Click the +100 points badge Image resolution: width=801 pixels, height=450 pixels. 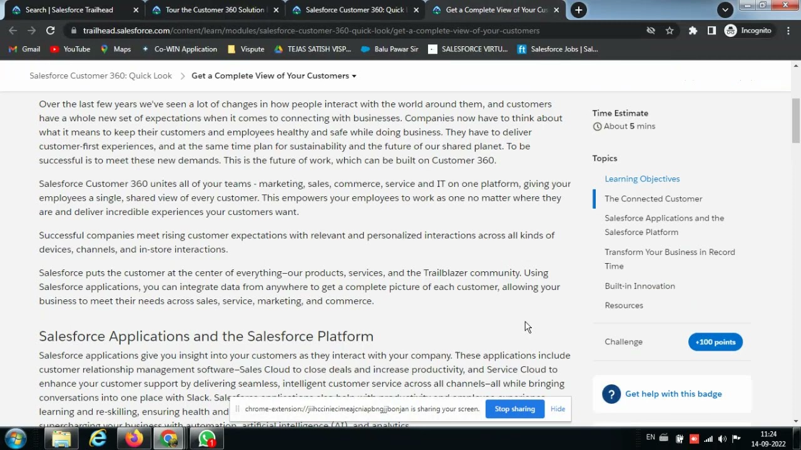click(x=715, y=342)
